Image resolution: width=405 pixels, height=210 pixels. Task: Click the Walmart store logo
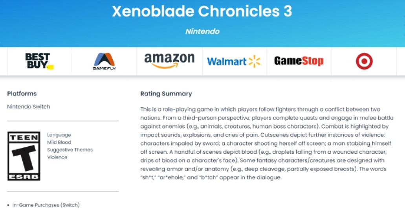(x=234, y=61)
